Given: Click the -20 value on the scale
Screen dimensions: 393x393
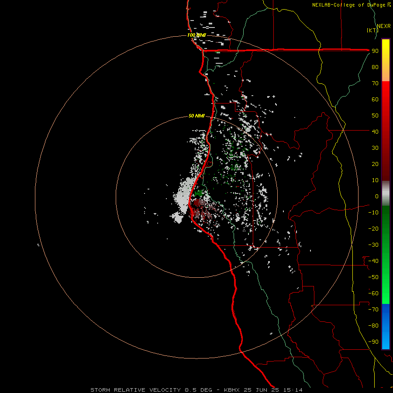Looking at the screenshot, I should pos(373,228).
